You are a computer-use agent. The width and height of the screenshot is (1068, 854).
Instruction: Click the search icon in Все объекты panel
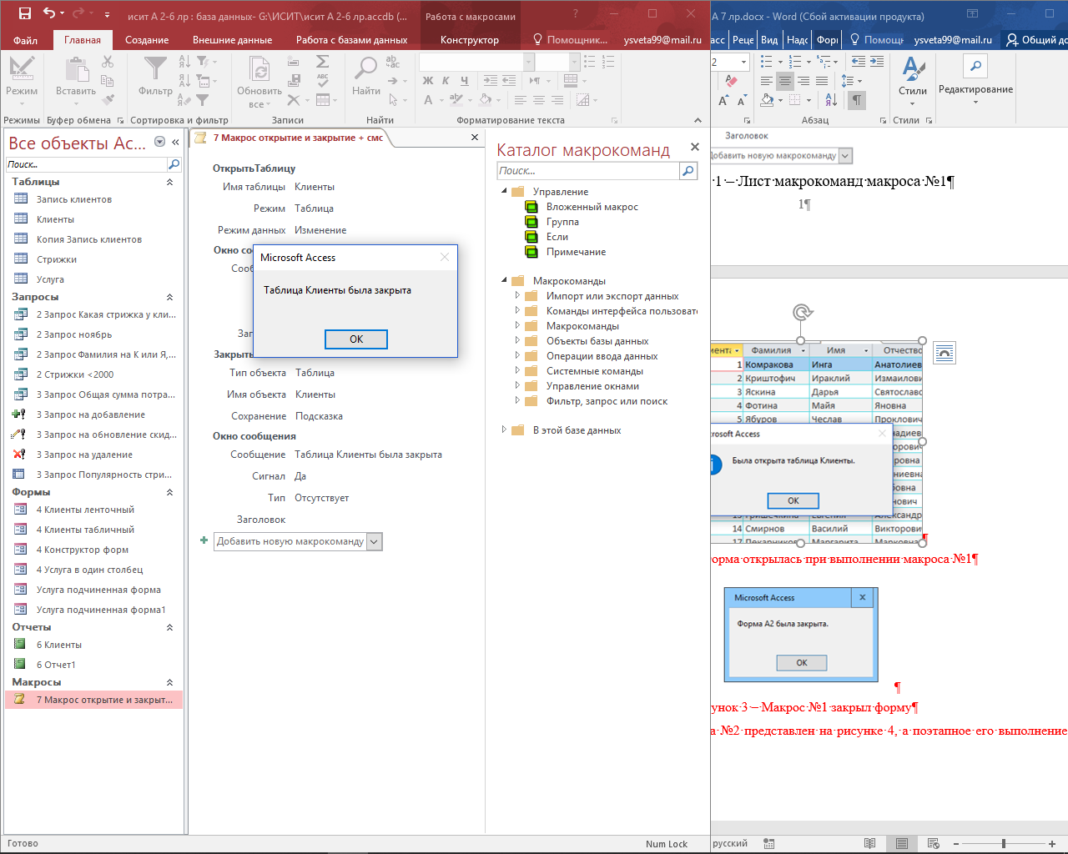pos(174,164)
